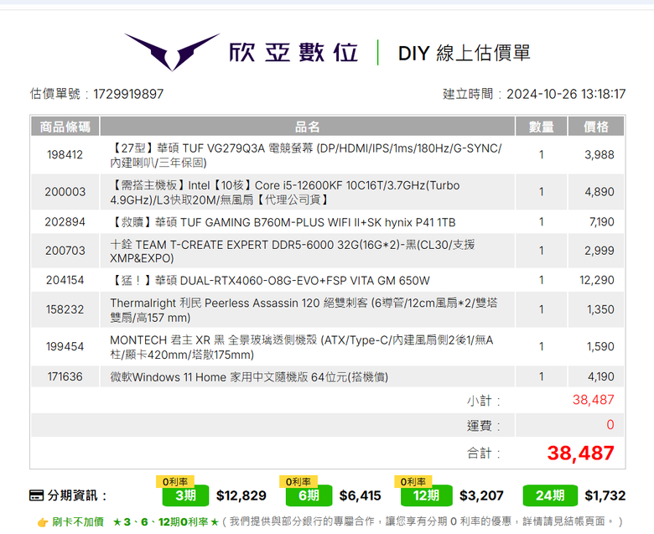Click the 商品條碼 column header
This screenshot has width=654, height=534.
point(65,127)
